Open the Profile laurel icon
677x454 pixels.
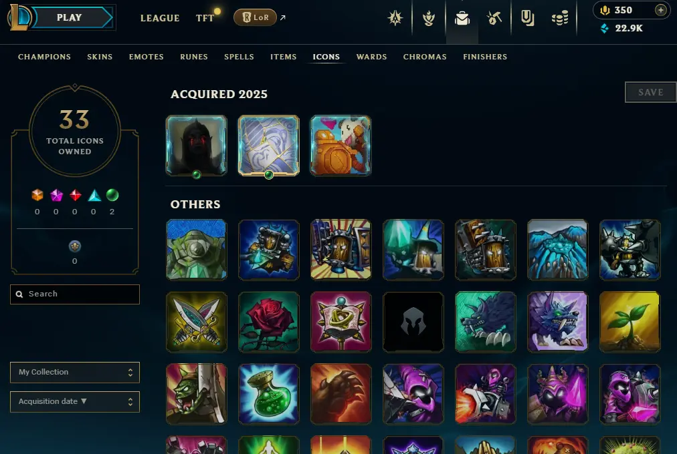[428, 18]
